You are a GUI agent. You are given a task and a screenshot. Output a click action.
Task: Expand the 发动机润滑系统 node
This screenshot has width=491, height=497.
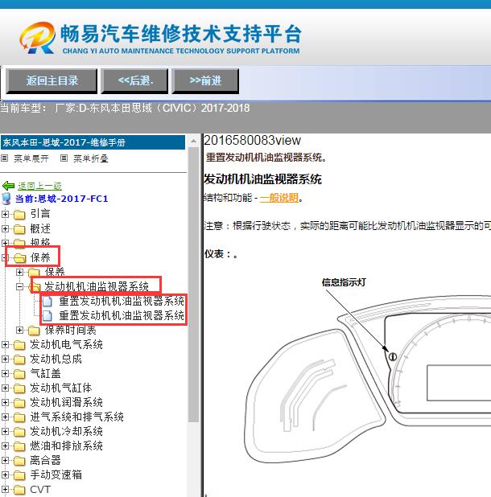(x=5, y=402)
